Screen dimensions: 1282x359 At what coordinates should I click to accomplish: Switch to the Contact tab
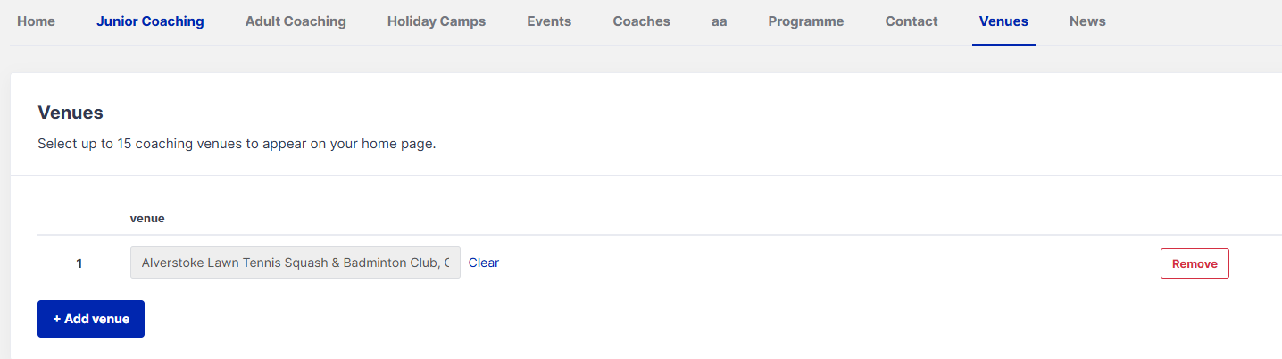(x=912, y=21)
